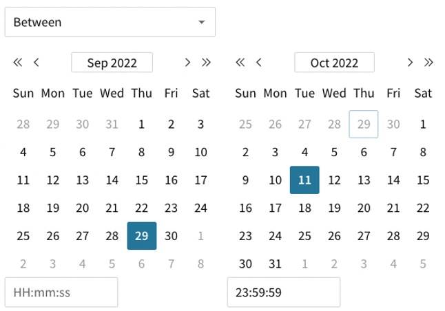Click the end time 23:59:59 field
445x311 pixels.
tap(284, 292)
